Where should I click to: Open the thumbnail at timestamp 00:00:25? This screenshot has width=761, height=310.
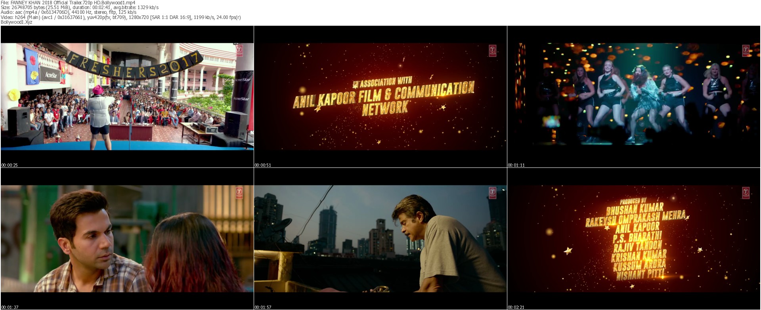point(127,97)
